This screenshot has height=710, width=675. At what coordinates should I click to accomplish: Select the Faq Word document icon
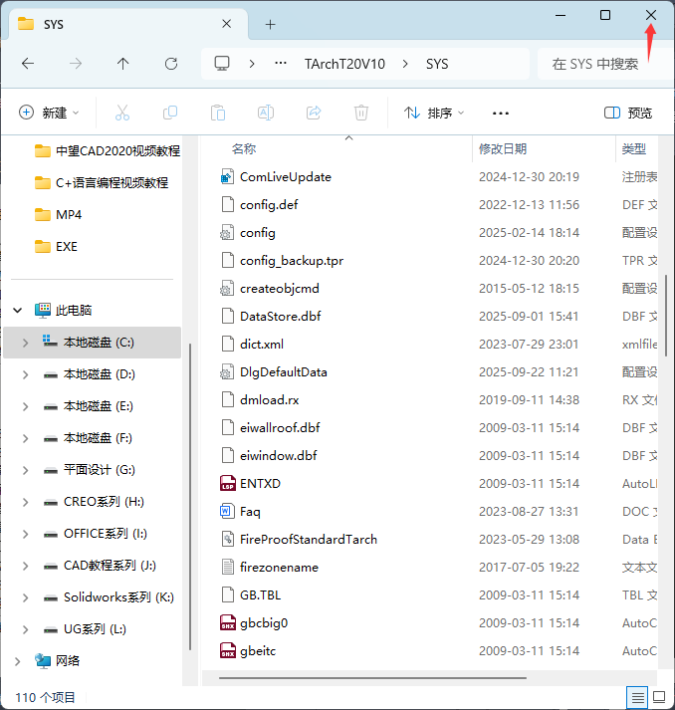[x=228, y=512]
